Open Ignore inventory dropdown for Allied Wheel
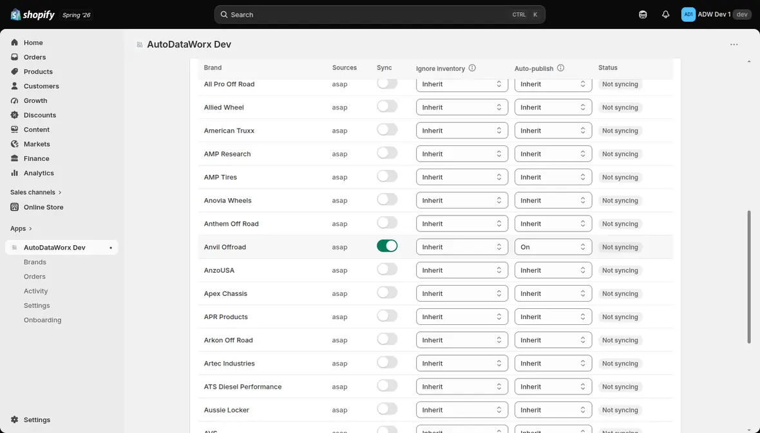The image size is (760, 433). pos(462,107)
